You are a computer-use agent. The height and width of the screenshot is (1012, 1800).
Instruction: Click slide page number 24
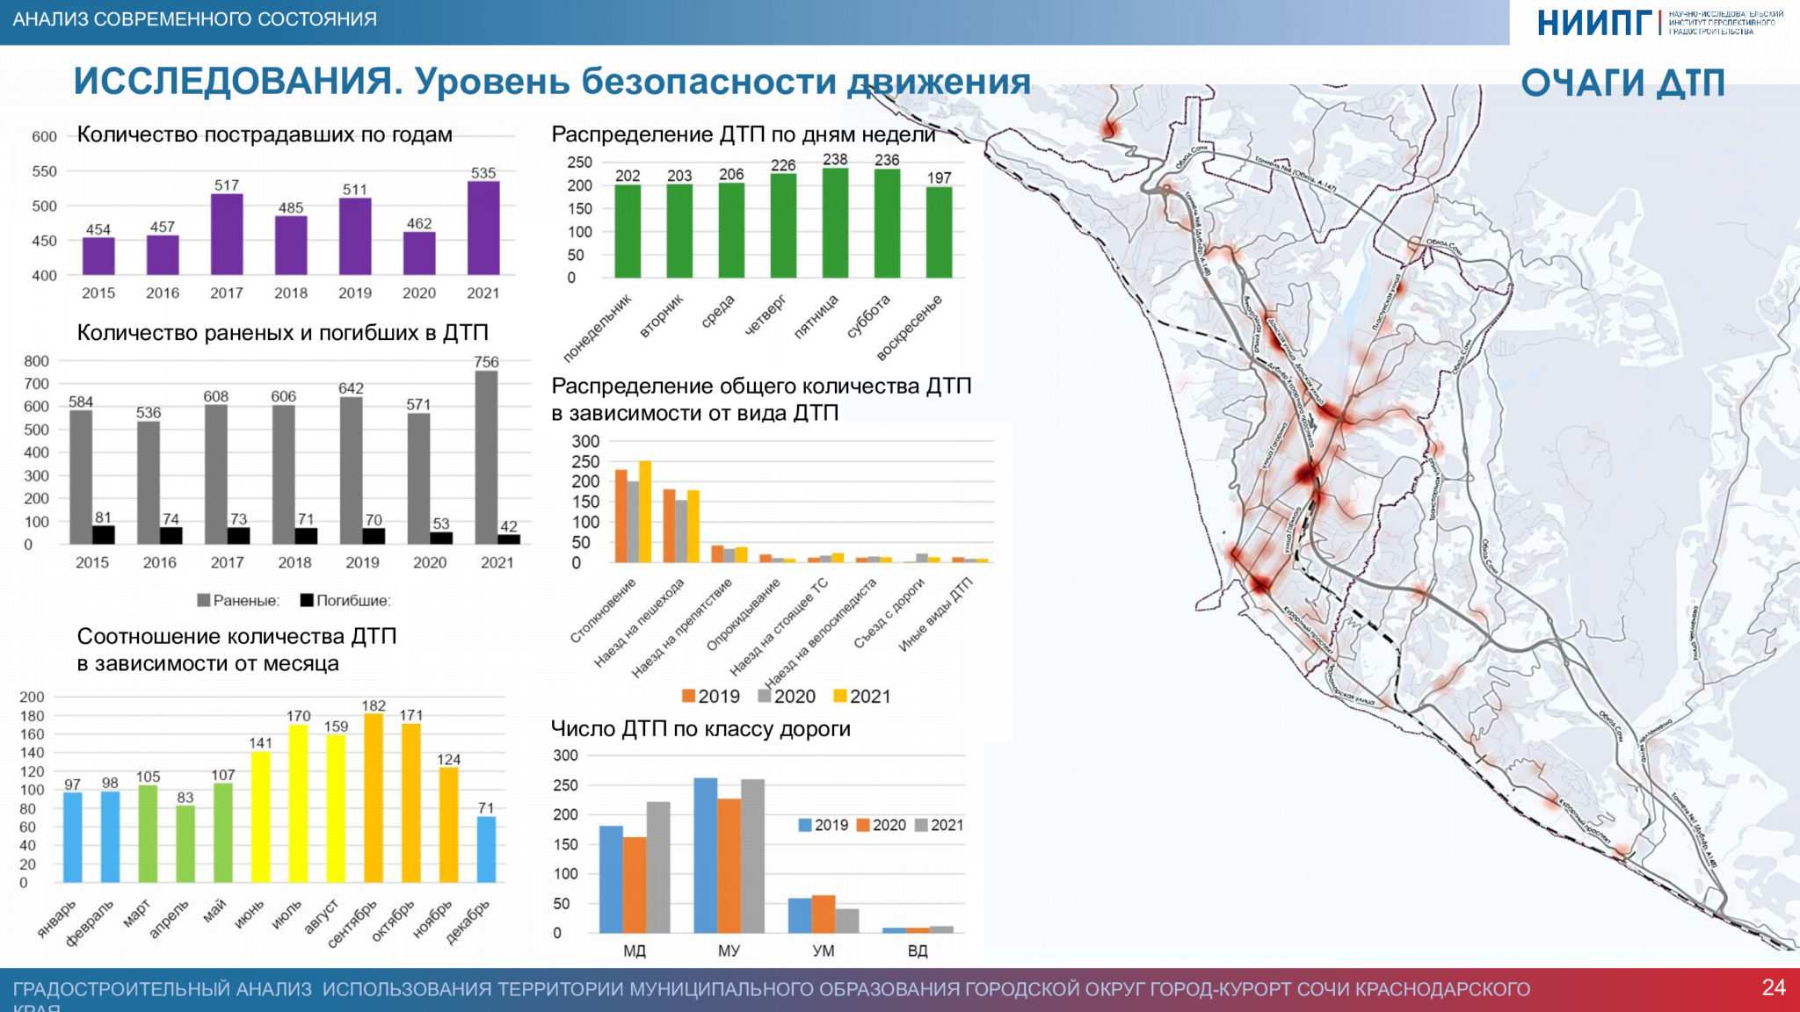coord(1774,987)
